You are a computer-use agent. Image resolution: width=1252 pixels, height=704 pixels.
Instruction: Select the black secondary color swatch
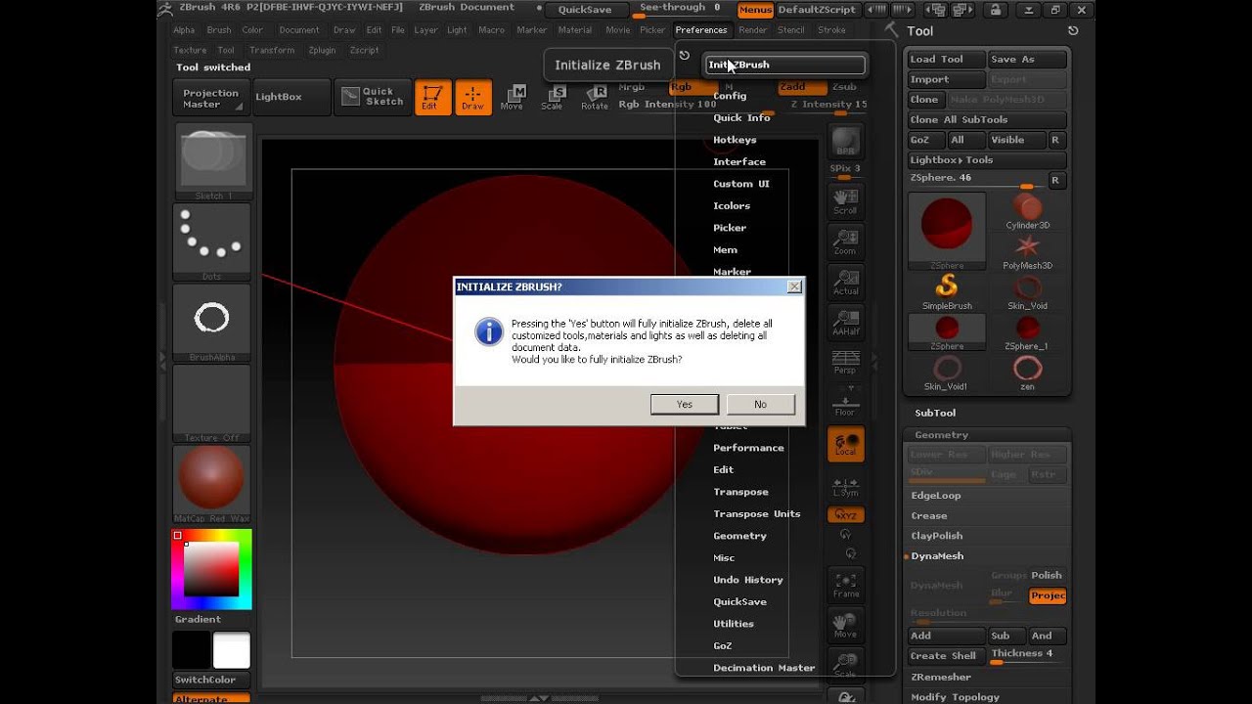tap(192, 650)
